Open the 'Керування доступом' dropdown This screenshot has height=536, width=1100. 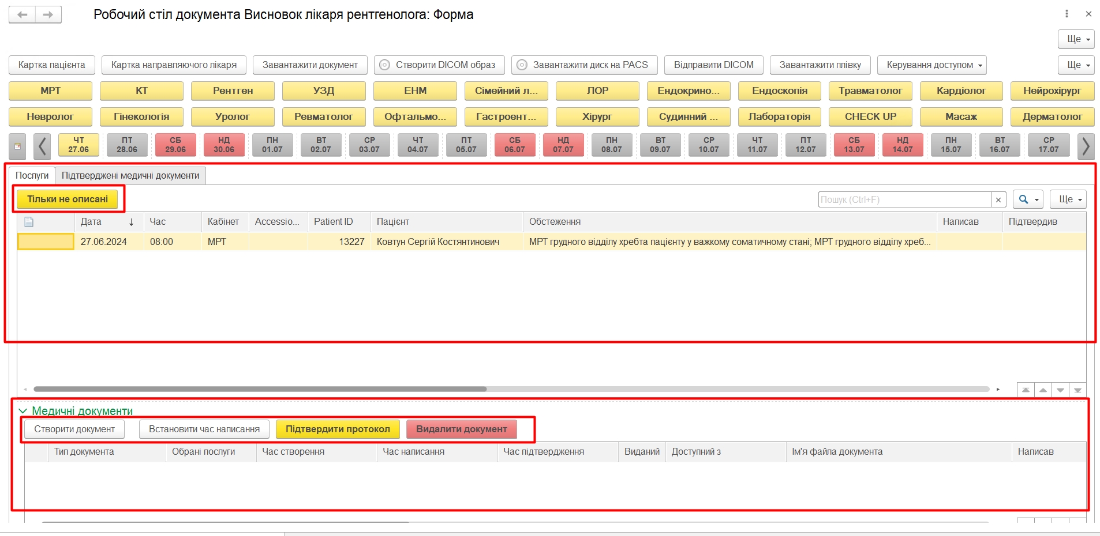point(931,65)
